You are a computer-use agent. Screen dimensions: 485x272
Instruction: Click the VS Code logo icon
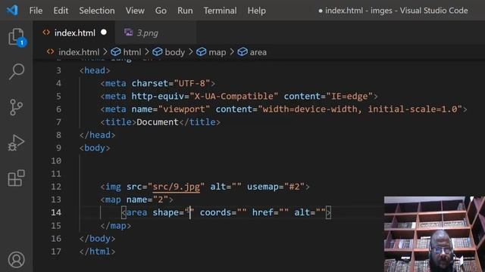pos(12,11)
